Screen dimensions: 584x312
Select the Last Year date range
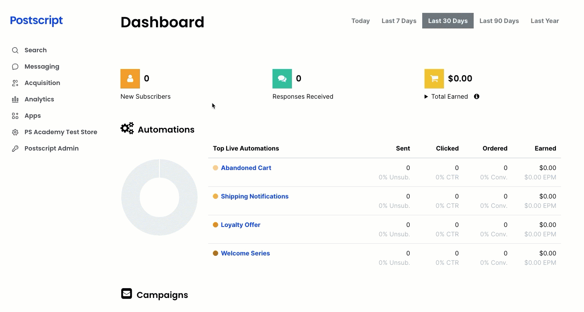click(545, 21)
